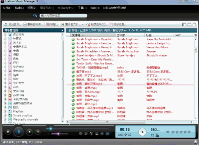Toggle the fifth round player option icon
Viewport: 199px width, 145px height.
(102, 134)
